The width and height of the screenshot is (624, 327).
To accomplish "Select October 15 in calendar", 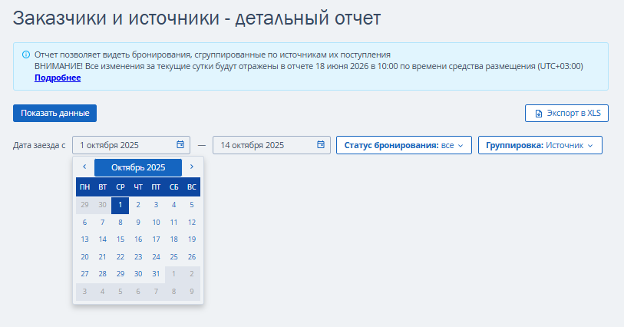I will [121, 239].
